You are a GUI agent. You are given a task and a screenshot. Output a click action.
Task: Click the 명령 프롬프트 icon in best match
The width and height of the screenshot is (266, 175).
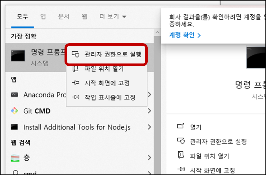(18, 56)
